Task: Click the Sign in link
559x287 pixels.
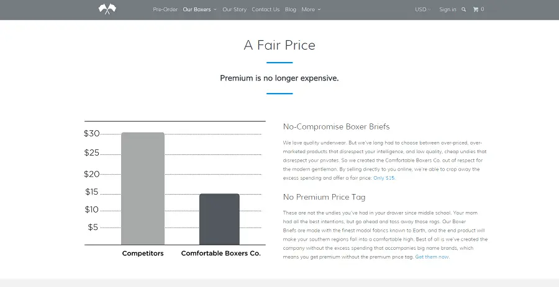Action: click(447, 10)
